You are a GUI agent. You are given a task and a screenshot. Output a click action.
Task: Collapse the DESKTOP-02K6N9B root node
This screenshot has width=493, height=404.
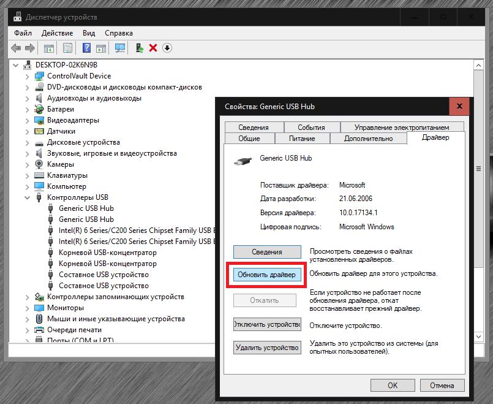click(15, 65)
